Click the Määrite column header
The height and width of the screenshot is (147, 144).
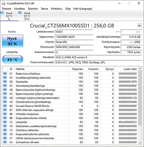tap(42, 69)
